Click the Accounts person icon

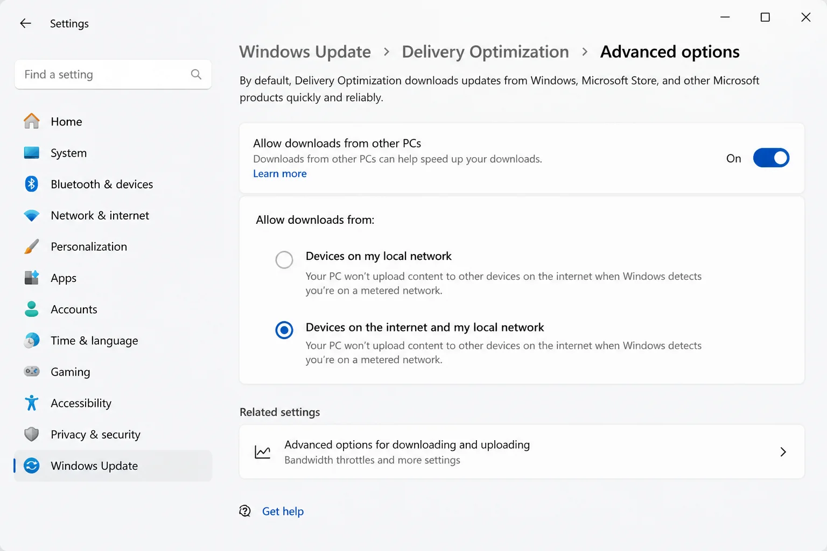[32, 309]
